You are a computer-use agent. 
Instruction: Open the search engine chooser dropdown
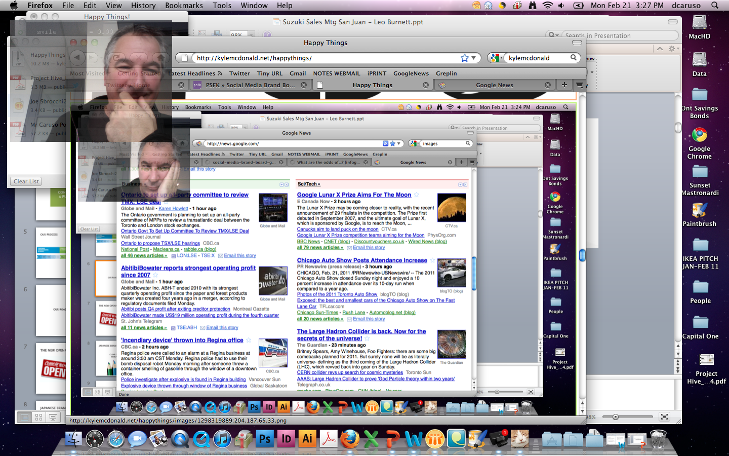click(x=496, y=58)
